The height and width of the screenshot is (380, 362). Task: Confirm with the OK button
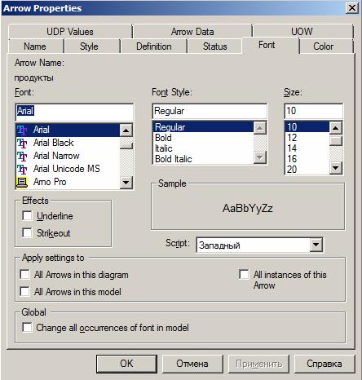[126, 364]
